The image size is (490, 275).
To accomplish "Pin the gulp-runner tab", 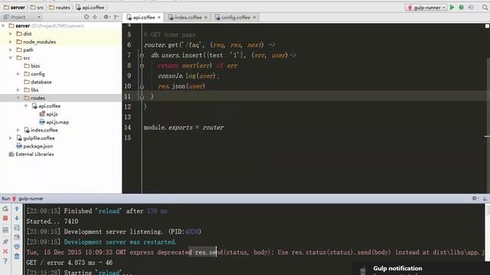I will tap(5, 241).
